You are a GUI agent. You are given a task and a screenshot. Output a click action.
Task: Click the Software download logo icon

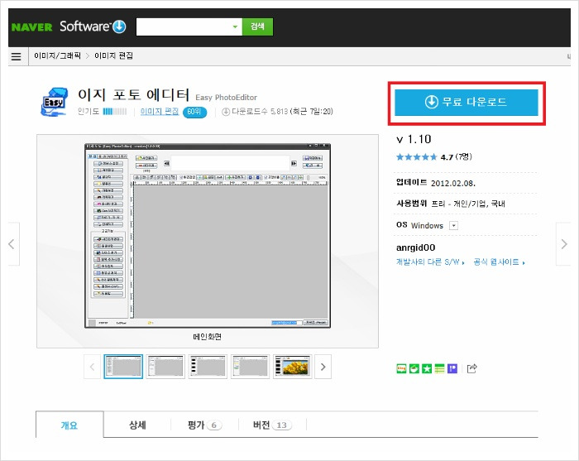click(119, 26)
